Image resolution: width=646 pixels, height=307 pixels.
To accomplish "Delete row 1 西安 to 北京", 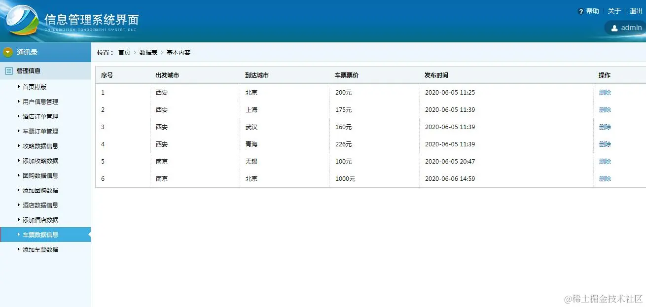I will 605,93.
